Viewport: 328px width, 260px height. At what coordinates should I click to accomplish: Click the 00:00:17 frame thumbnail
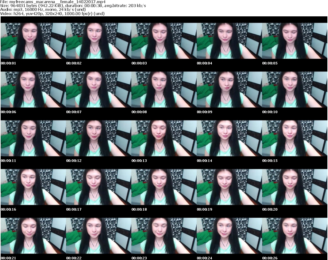point(99,187)
